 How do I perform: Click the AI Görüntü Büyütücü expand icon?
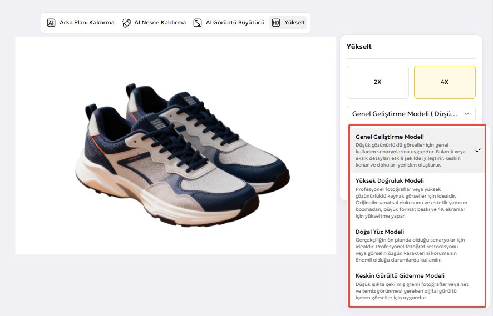pyautogui.click(x=198, y=23)
